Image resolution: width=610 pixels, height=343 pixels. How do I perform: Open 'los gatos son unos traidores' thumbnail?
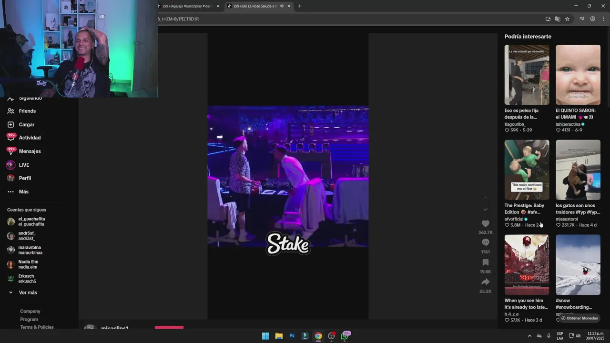coord(578,170)
